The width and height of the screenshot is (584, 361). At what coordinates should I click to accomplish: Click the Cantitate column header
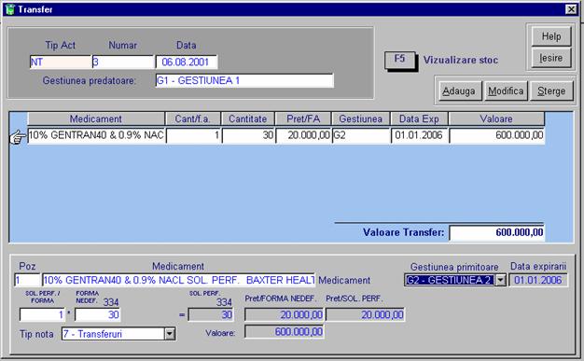click(247, 118)
